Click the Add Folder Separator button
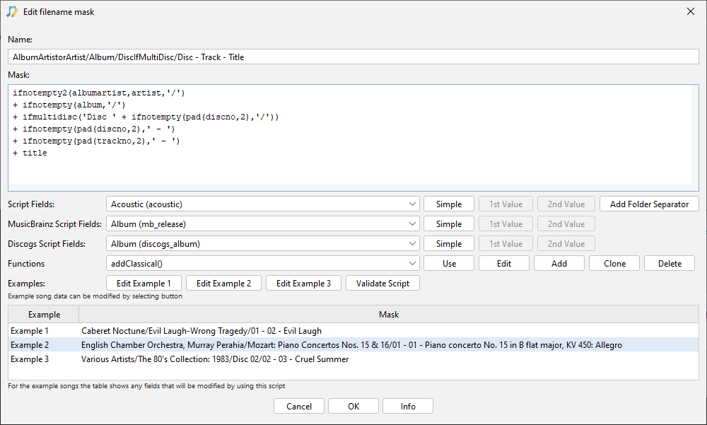The image size is (707, 425). click(x=649, y=204)
